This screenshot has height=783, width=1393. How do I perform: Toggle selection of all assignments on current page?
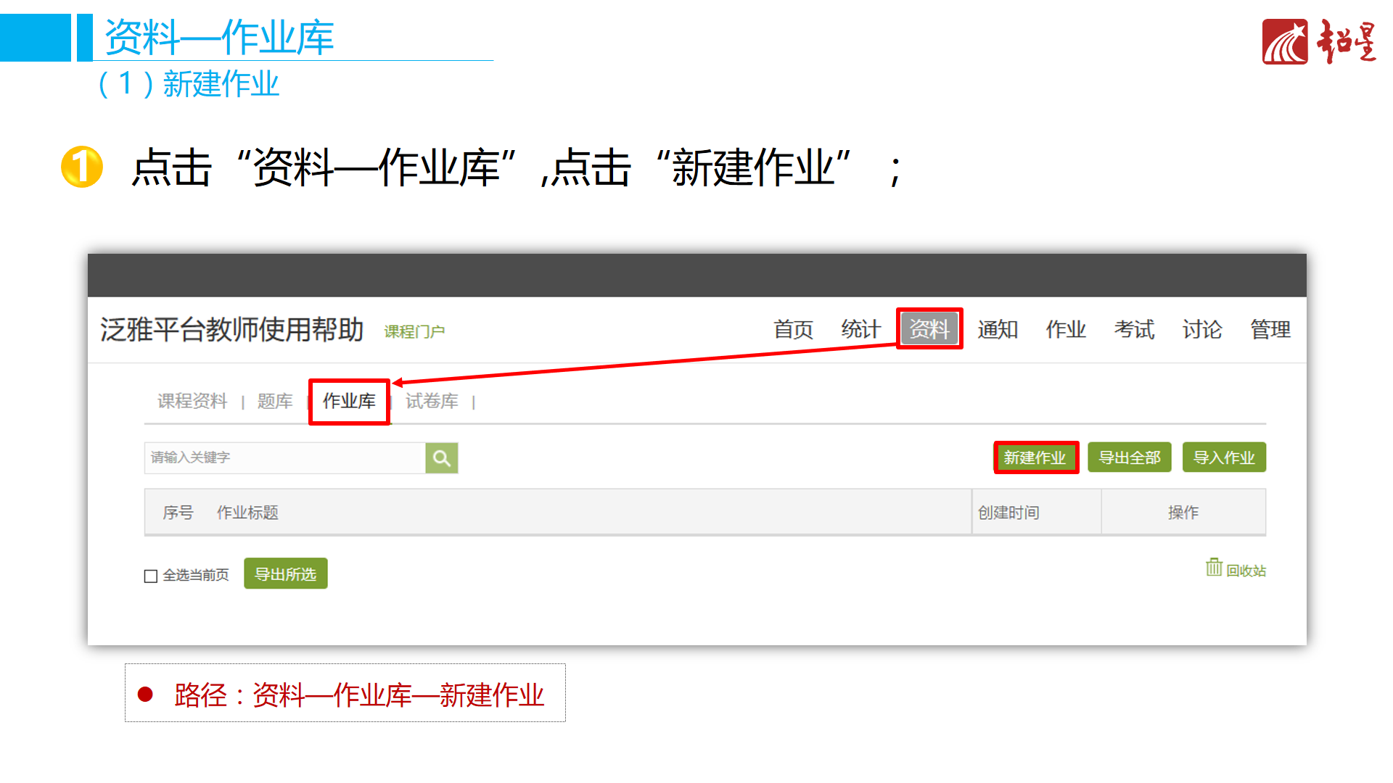tap(149, 575)
